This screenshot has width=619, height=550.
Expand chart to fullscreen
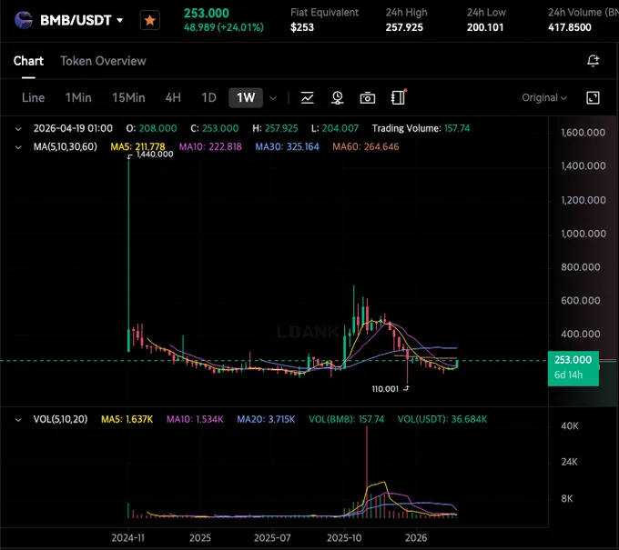[x=593, y=98]
